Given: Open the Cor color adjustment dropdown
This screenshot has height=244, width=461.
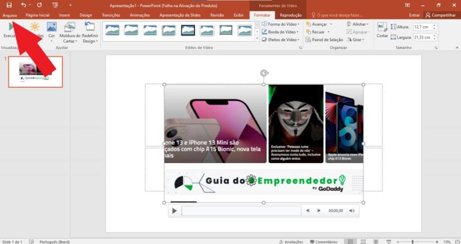Looking at the screenshot, I should (x=51, y=32).
